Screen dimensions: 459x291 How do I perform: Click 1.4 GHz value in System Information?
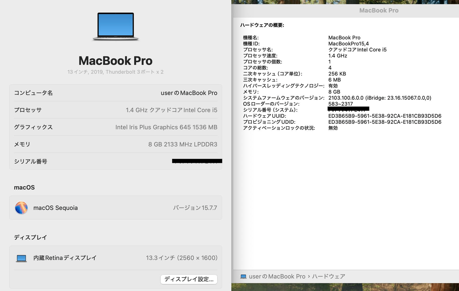tap(338, 56)
